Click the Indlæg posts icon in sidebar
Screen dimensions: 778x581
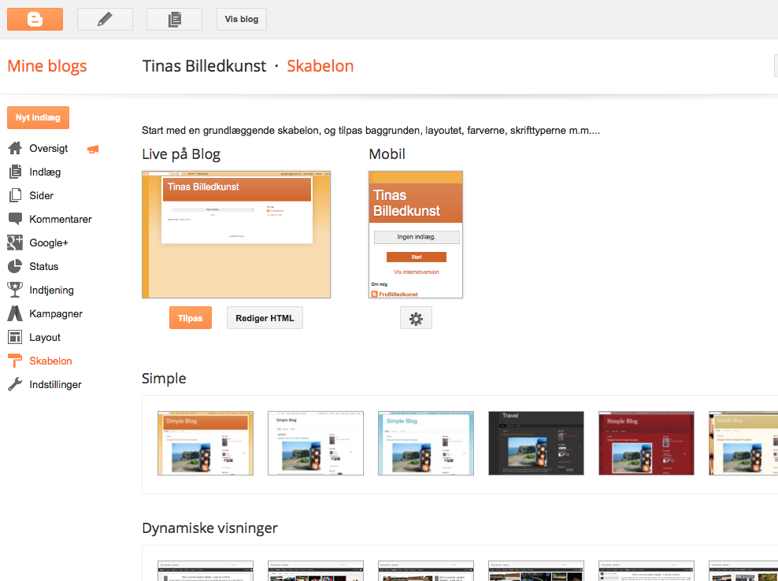coord(15,172)
